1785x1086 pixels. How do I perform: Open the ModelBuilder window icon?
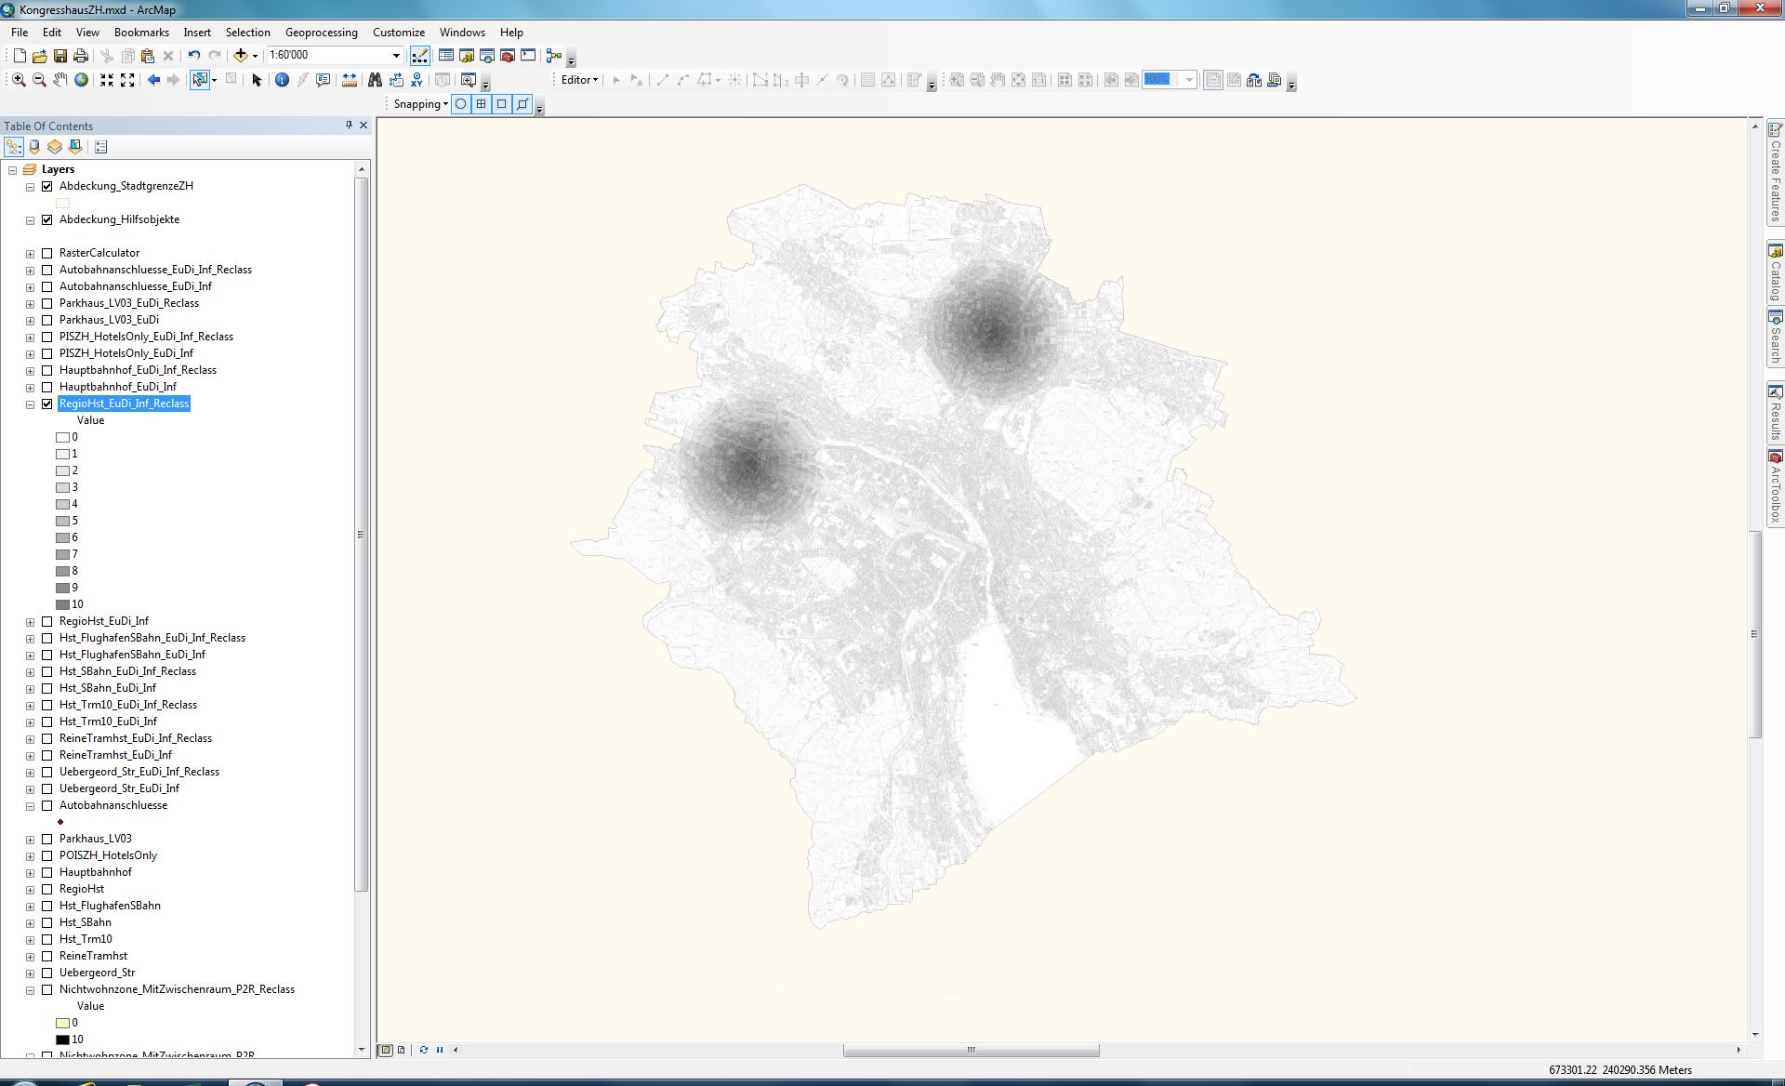click(554, 56)
